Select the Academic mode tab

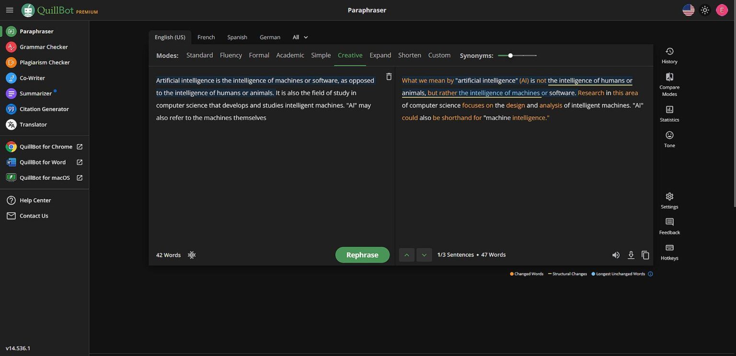(x=290, y=55)
